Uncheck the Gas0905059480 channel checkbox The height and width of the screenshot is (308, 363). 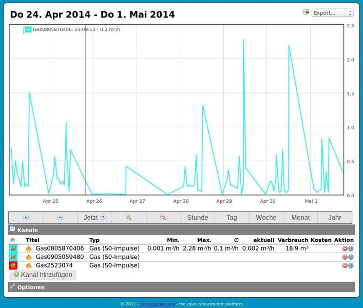[x=13, y=257]
